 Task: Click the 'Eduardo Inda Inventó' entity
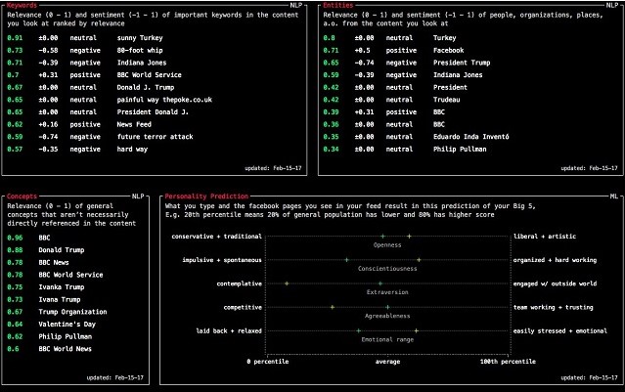click(x=471, y=137)
